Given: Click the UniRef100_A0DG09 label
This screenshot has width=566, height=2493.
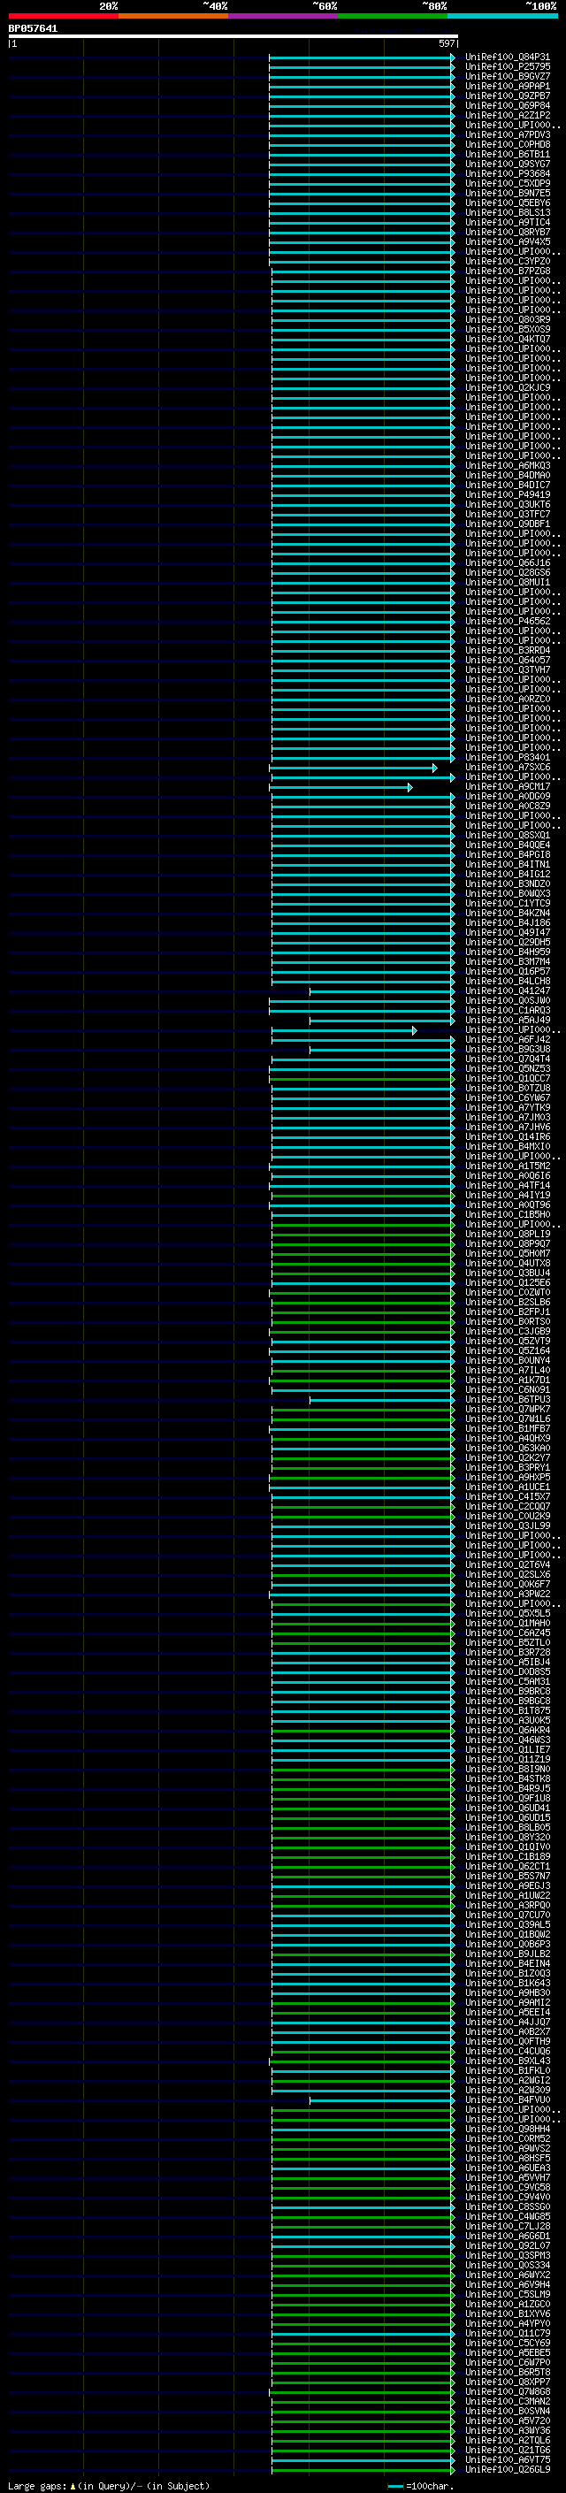Looking at the screenshot, I should 507,797.
